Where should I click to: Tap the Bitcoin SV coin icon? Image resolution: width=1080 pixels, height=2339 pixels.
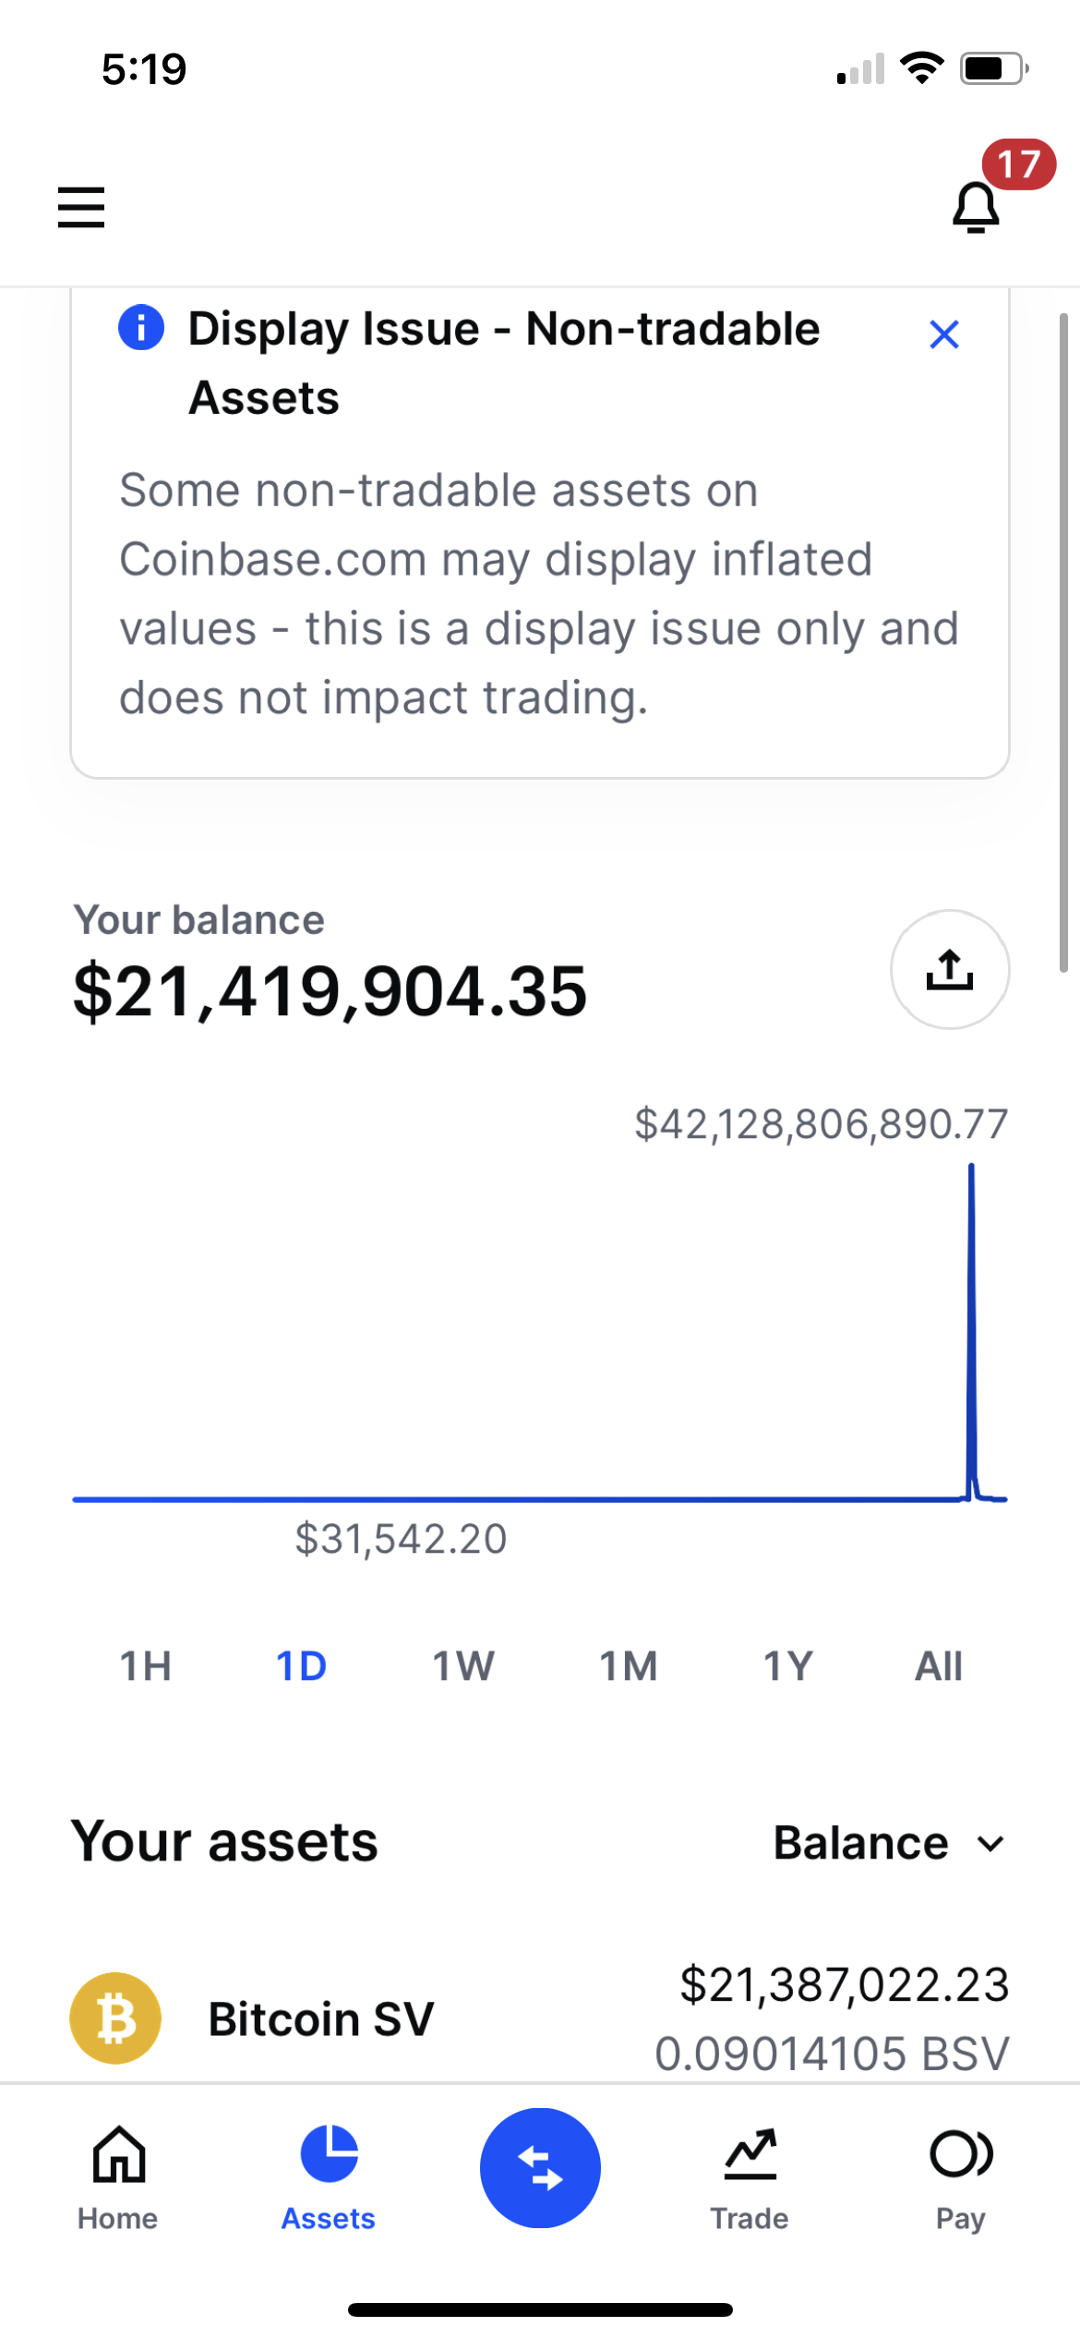(115, 2018)
